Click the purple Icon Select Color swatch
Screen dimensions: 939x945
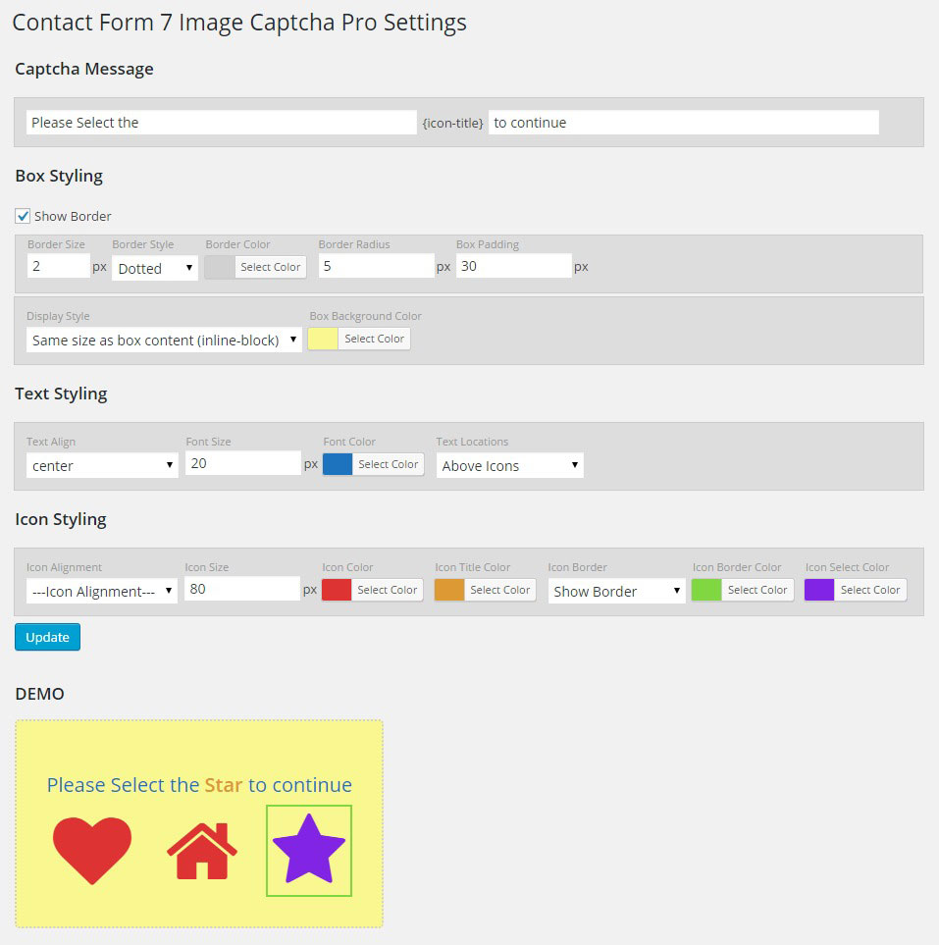(x=819, y=590)
